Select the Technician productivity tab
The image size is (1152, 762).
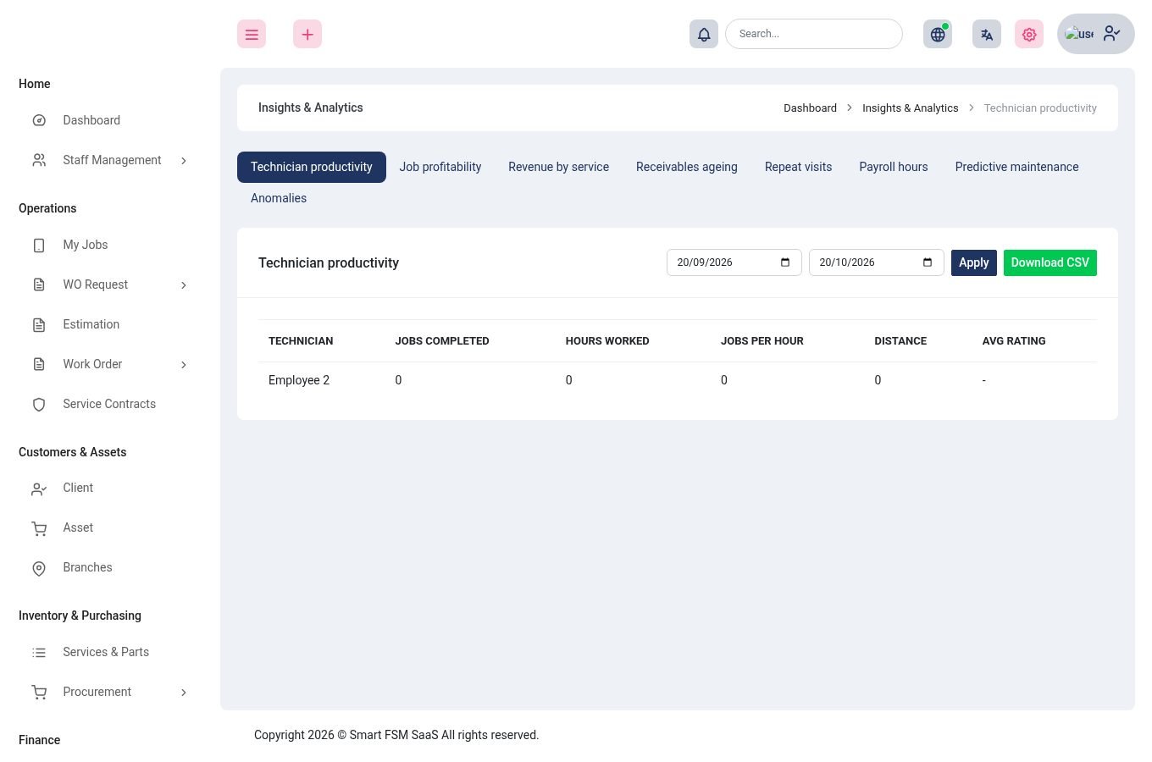pos(312,167)
